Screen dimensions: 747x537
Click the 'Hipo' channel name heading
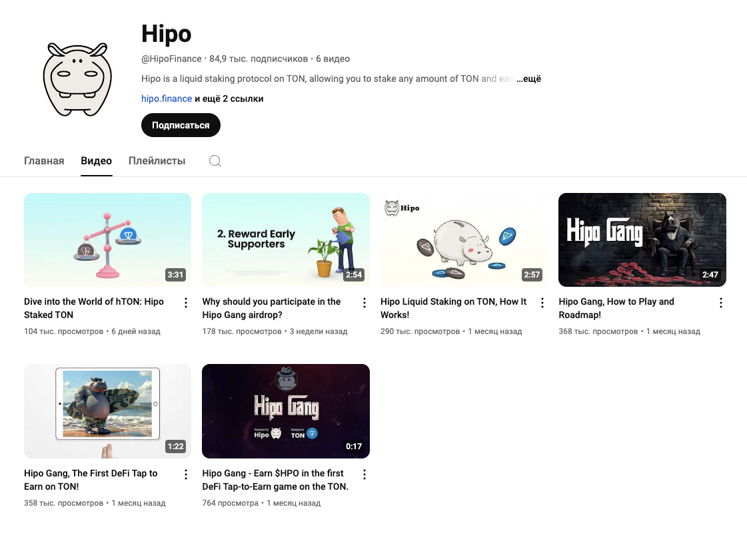167,34
